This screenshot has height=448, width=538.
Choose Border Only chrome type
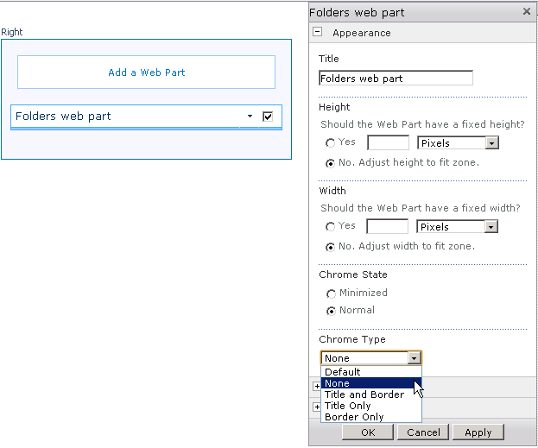[353, 417]
